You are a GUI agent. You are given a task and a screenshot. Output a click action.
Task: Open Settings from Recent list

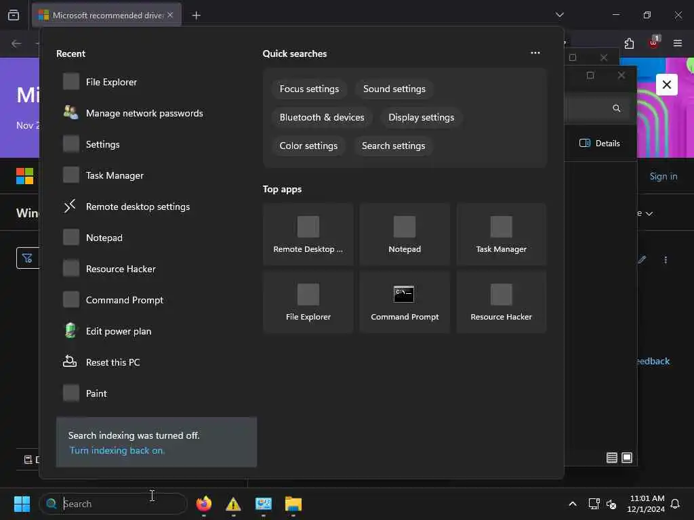click(156, 144)
